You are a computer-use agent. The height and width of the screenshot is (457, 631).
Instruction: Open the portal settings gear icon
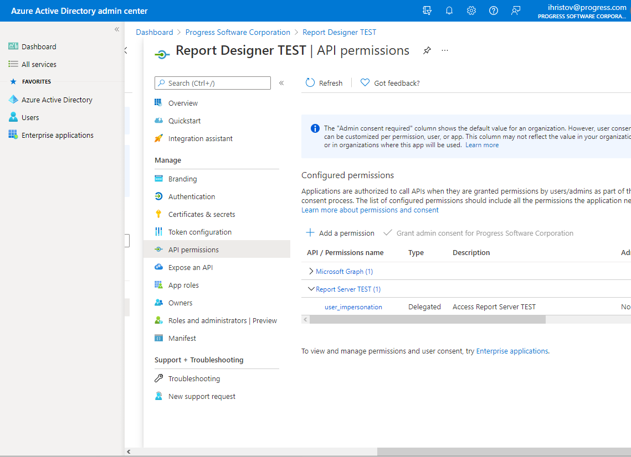471,10
